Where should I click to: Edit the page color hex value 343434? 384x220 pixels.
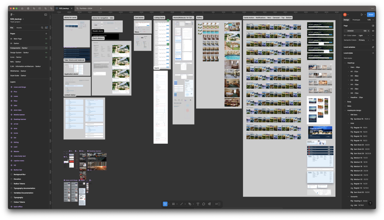coord(350,31)
